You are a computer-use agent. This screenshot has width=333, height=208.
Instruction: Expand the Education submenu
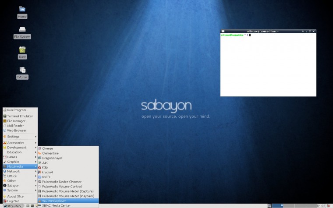pyautogui.click(x=20, y=152)
